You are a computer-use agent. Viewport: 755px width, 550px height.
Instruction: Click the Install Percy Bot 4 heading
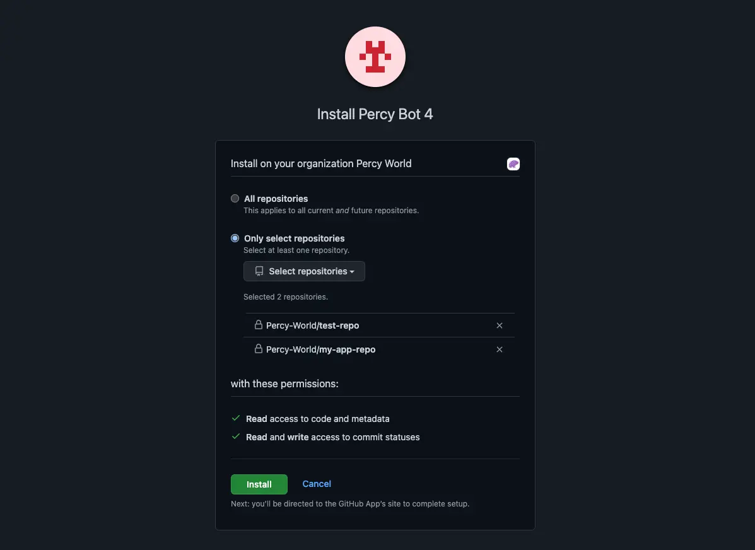point(375,114)
